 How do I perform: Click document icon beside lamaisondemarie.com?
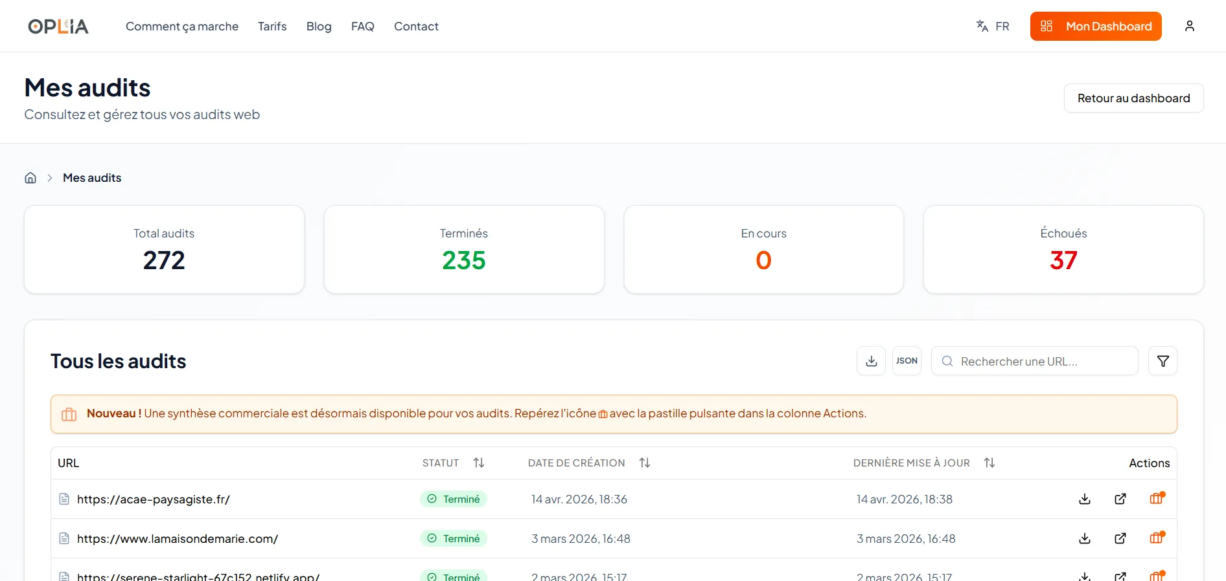click(x=64, y=538)
